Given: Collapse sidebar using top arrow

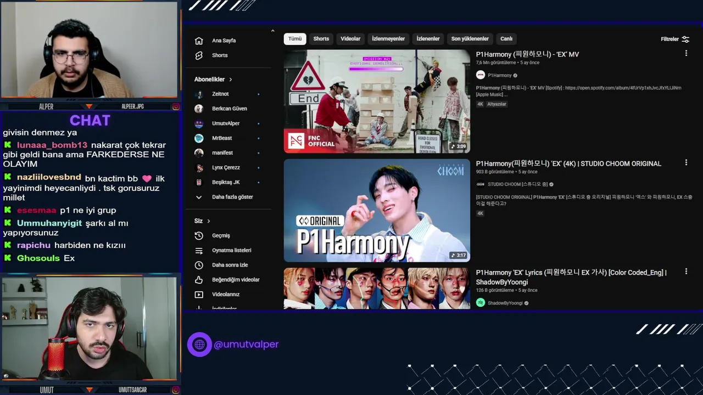Looking at the screenshot, I should (x=272, y=31).
